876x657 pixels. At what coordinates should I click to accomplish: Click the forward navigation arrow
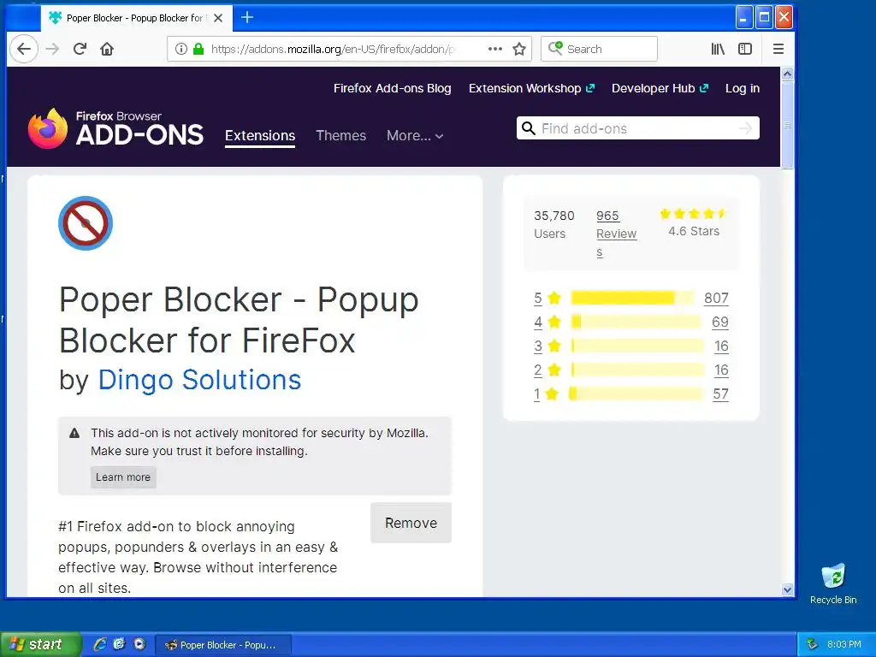pyautogui.click(x=52, y=49)
